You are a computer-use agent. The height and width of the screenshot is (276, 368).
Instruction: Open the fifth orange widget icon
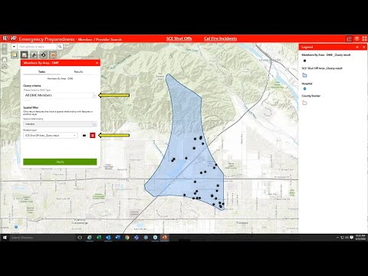(x=53, y=55)
